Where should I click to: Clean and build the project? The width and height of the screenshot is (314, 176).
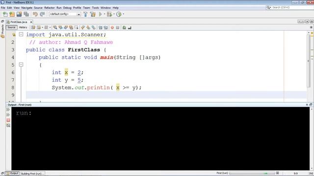click(93, 14)
